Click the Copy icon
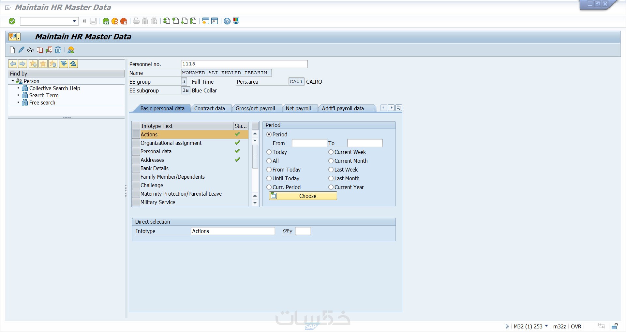Screen dimensions: 626x332 40,50
